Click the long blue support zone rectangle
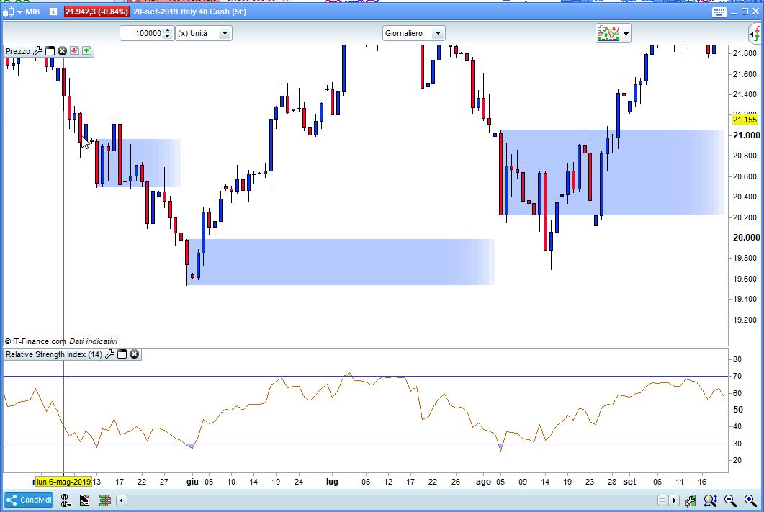 [341, 262]
